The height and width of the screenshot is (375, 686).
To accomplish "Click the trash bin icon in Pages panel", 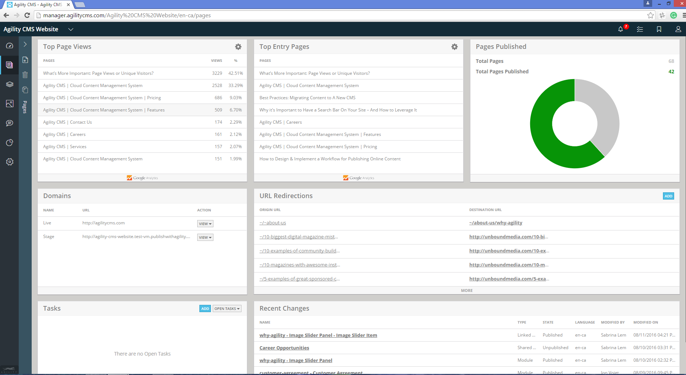I will coord(25,75).
